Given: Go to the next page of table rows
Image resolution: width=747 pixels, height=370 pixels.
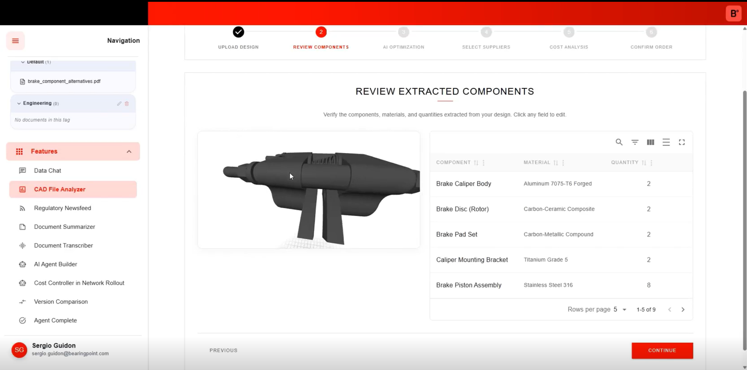Looking at the screenshot, I should [683, 310].
